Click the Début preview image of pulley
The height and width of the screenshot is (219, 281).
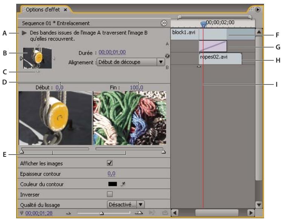[x=55, y=118]
